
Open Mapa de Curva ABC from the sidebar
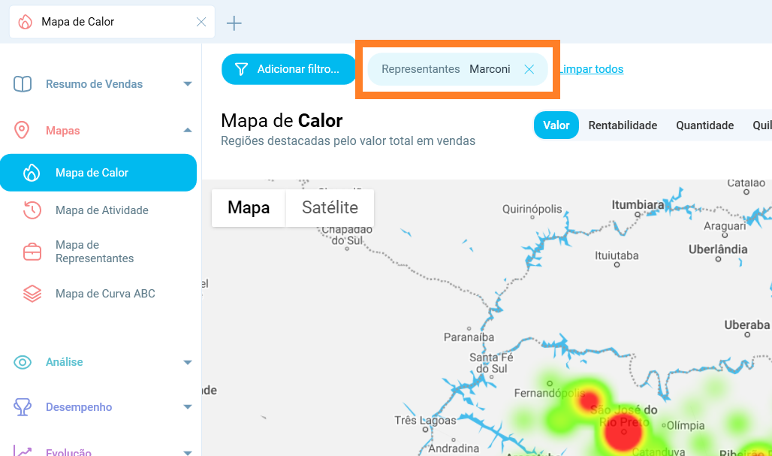pyautogui.click(x=105, y=294)
